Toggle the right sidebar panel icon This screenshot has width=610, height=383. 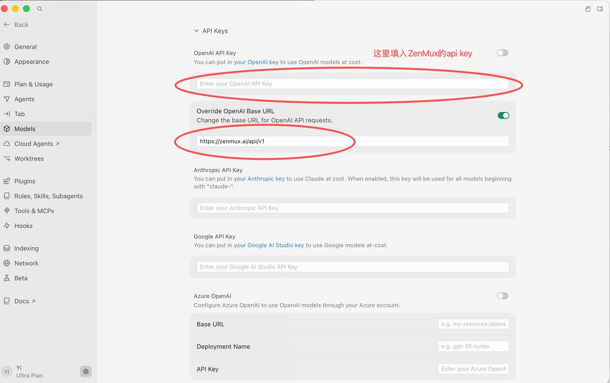(600, 9)
